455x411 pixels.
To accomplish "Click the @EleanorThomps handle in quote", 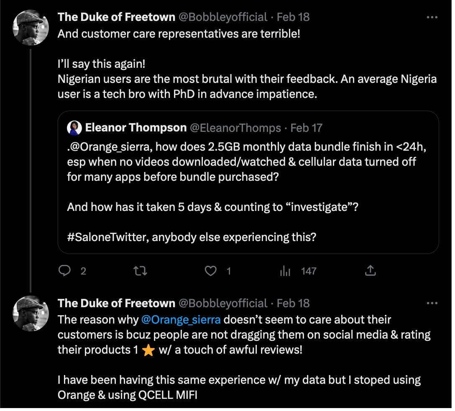I will [x=235, y=128].
